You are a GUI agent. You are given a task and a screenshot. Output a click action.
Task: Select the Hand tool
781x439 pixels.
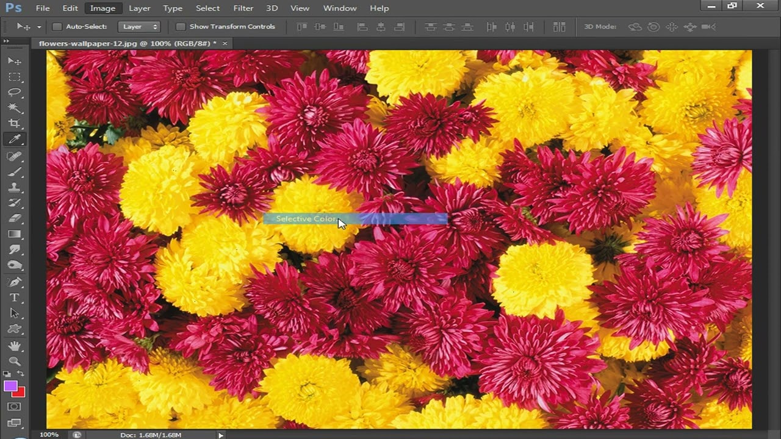point(14,346)
